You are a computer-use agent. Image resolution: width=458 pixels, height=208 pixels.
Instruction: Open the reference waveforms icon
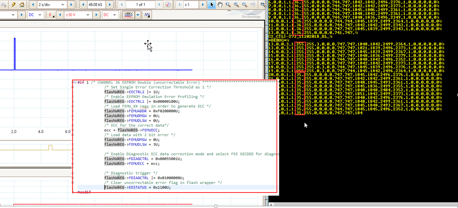point(147,15)
